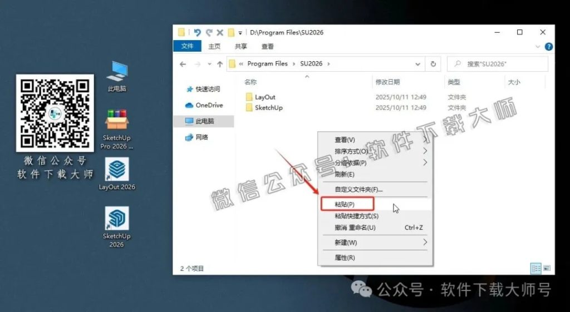
Task: Click the folder icon in address bar
Action: [x=232, y=64]
